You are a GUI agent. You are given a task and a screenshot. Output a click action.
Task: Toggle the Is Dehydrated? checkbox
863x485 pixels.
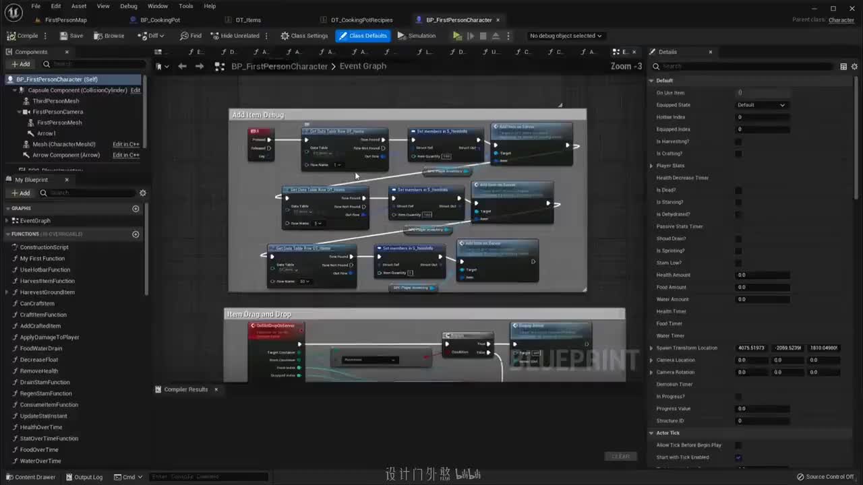[738, 214]
